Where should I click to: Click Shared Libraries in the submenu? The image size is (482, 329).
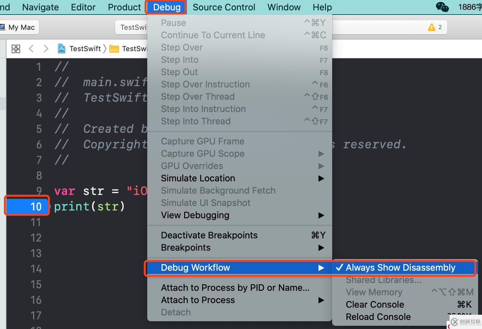(404, 280)
